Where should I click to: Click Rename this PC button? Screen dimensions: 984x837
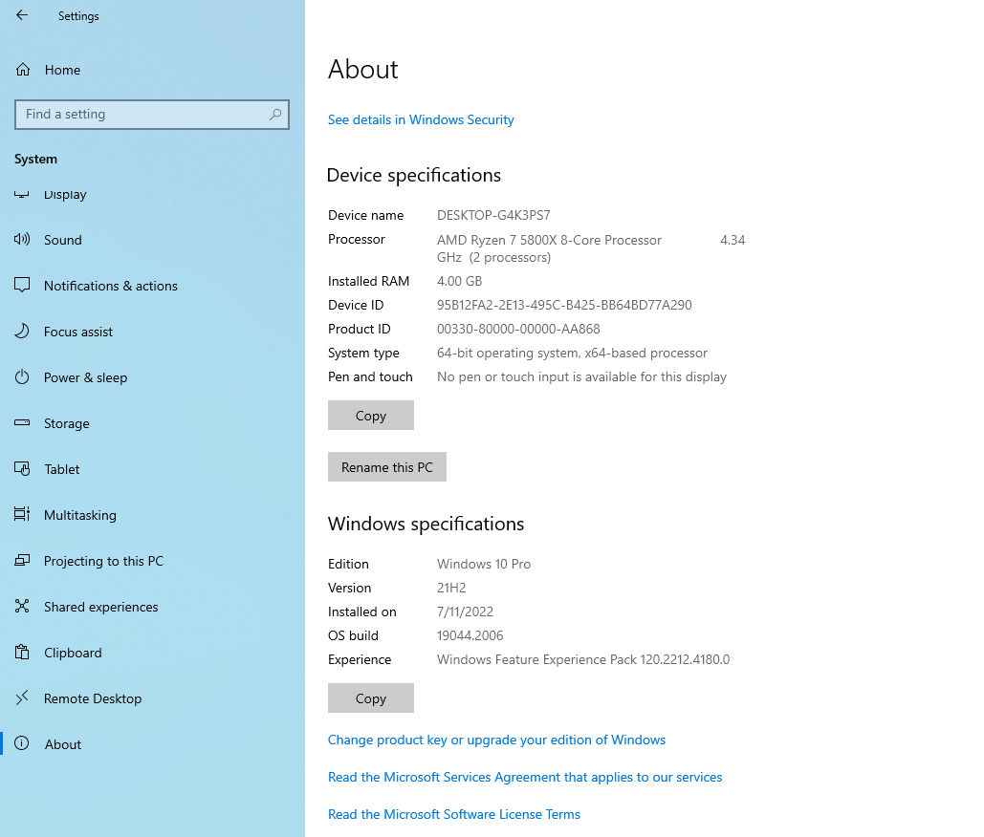[x=387, y=467]
